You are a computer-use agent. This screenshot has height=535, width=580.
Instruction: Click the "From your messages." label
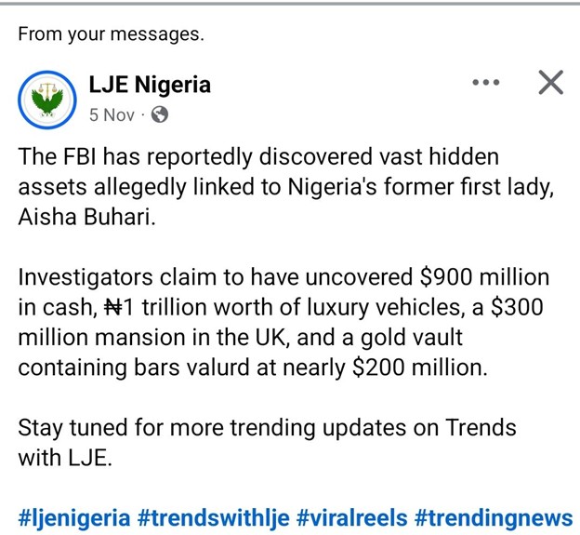(x=111, y=35)
